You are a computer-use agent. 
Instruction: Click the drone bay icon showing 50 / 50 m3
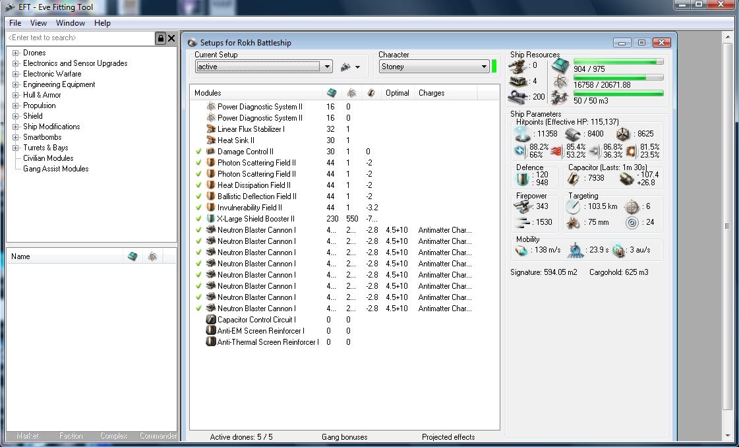560,98
